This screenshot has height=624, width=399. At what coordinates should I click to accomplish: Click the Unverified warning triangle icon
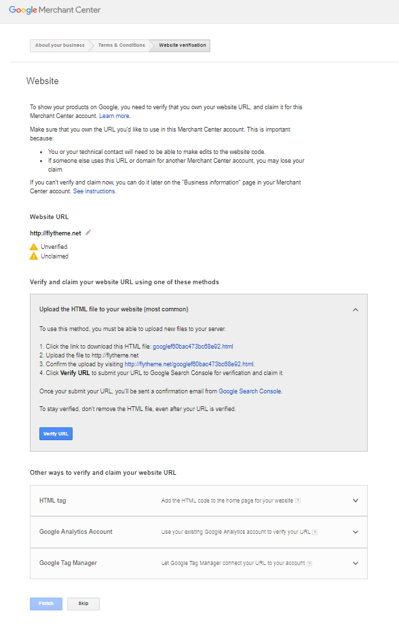tap(34, 247)
